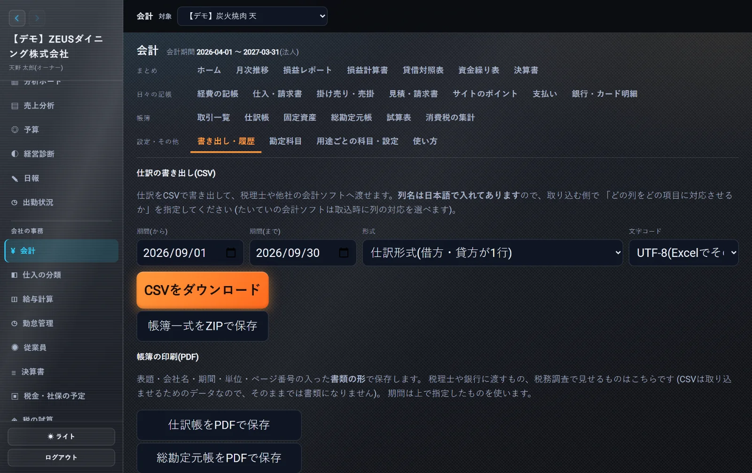
Task: Click the 売上分析 sidebar icon
Action: (x=15, y=106)
